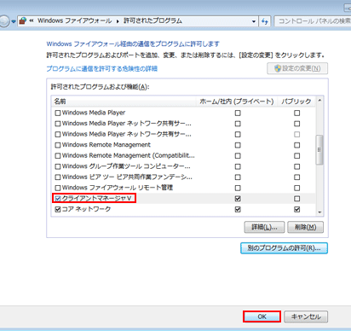The image size is (351, 331).
Task: Click the firewall icon in address bar
Action: [23, 20]
